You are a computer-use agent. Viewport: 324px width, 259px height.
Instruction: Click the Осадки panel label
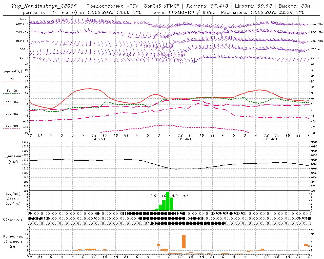click(13, 199)
